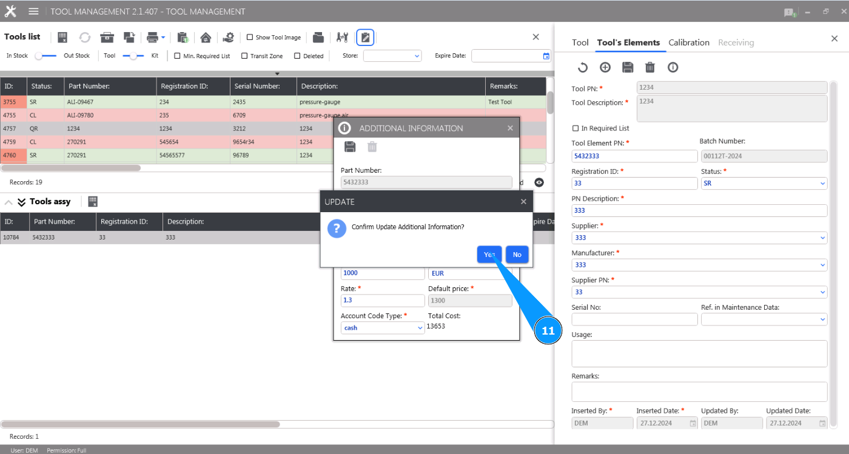Image resolution: width=849 pixels, height=454 pixels.
Task: Click the toolbox icon in Tools list toolbar
Action: pos(107,38)
